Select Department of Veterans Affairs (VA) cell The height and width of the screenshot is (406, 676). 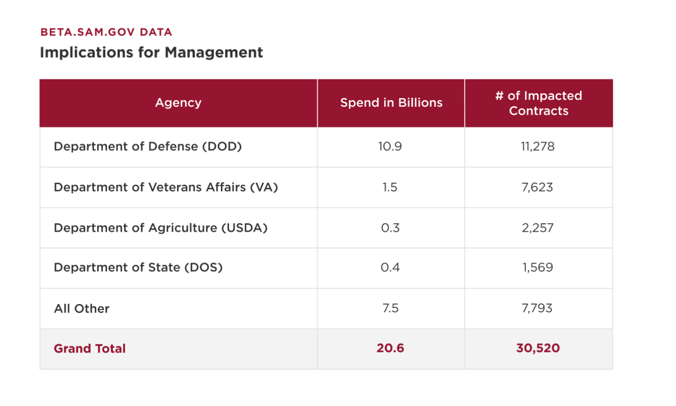tap(166, 187)
